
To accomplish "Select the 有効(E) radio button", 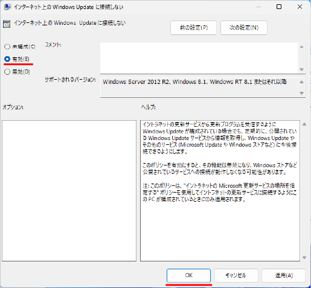I will (x=7, y=59).
